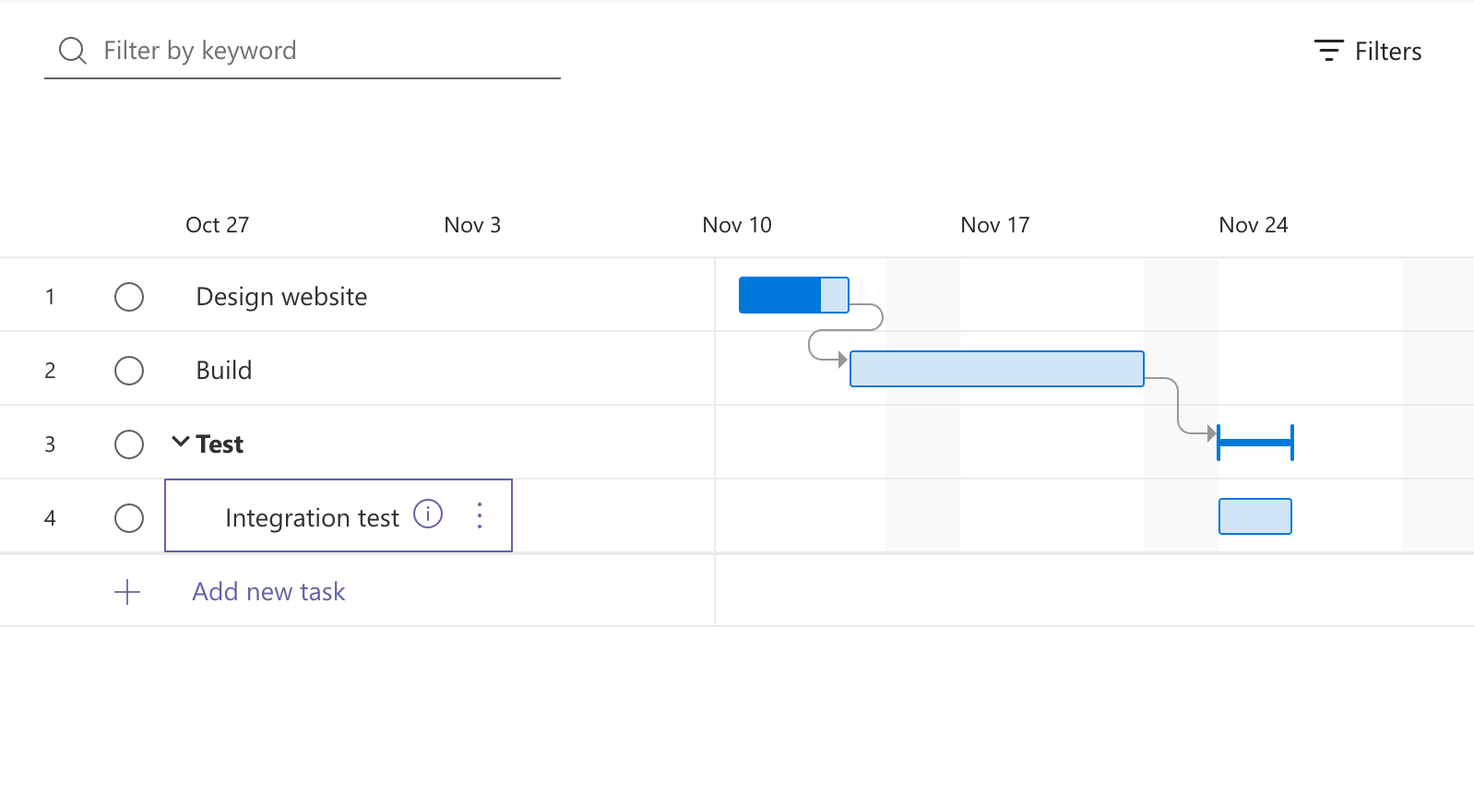Open the Filters panel
The image size is (1474, 793).
[x=1368, y=52]
